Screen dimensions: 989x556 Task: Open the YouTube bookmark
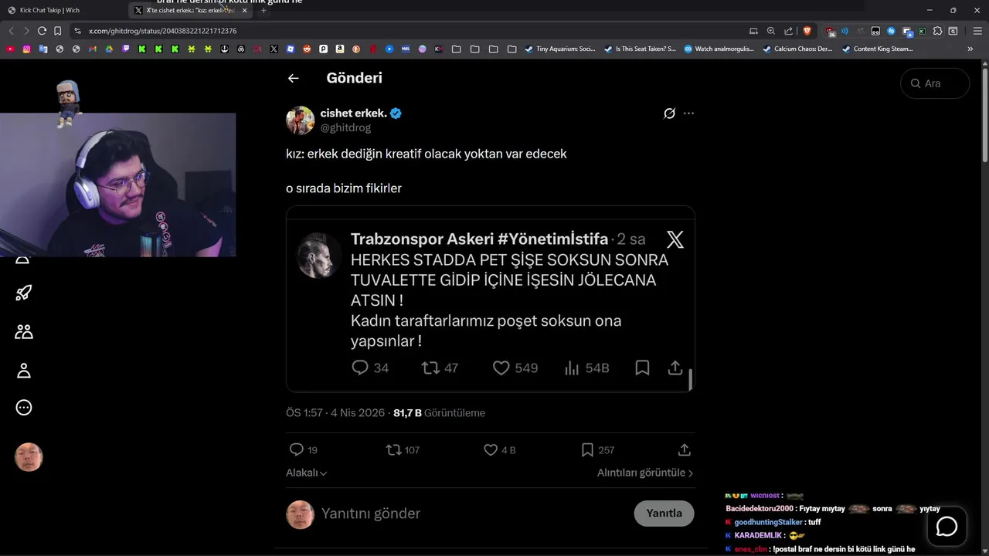coord(10,49)
